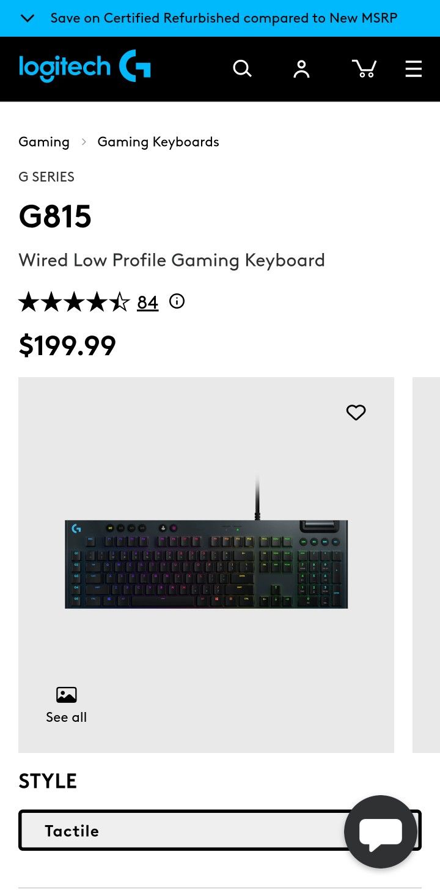
Task: Open the account profile icon
Action: click(x=301, y=68)
